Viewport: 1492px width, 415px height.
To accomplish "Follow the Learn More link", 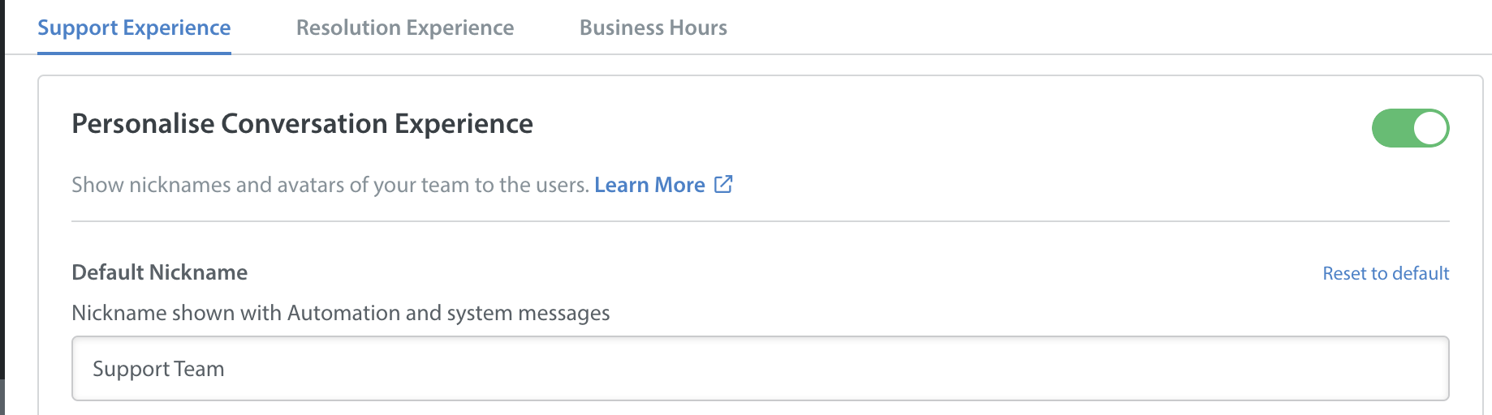I will pos(649,185).
